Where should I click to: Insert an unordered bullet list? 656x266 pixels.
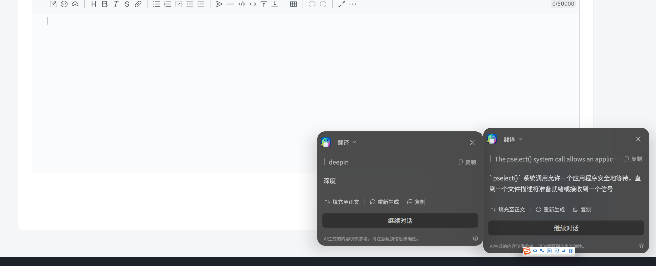[x=156, y=4]
